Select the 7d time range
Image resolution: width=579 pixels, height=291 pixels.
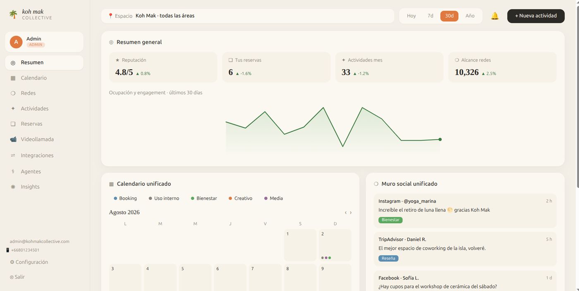[x=431, y=16]
